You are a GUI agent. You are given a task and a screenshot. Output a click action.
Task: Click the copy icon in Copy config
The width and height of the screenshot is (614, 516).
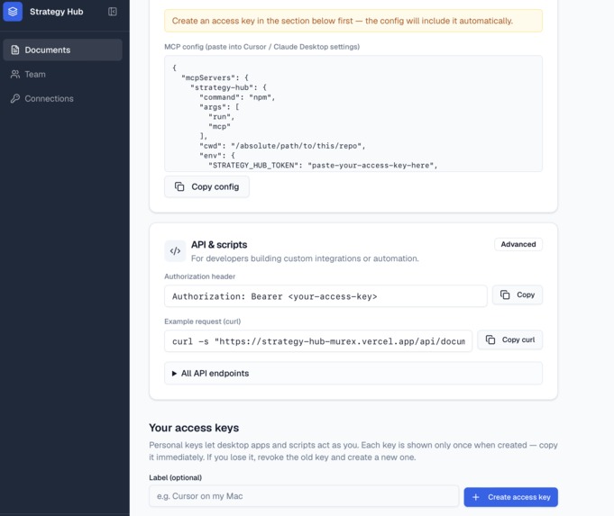pyautogui.click(x=179, y=186)
